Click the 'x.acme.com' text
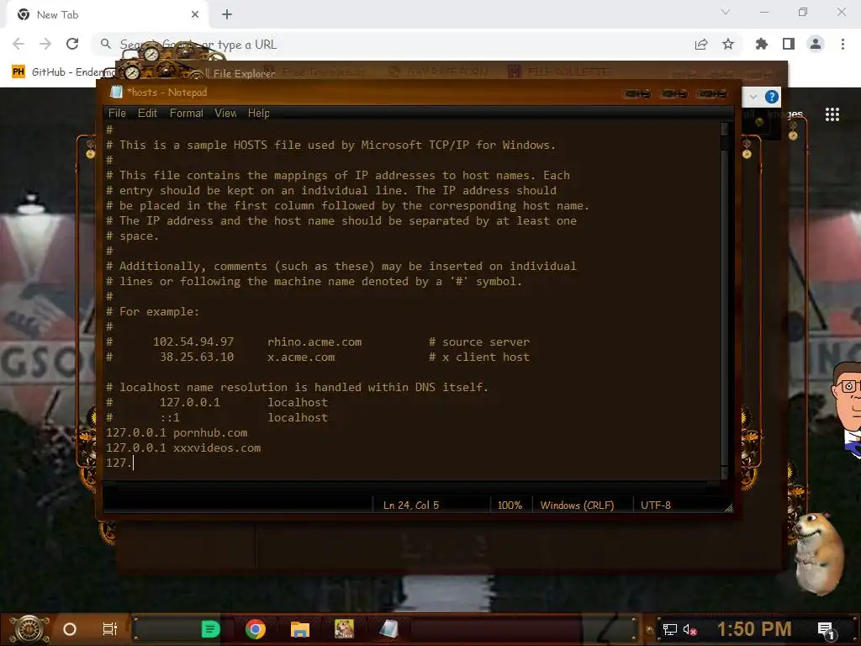861x646 pixels. click(x=301, y=357)
